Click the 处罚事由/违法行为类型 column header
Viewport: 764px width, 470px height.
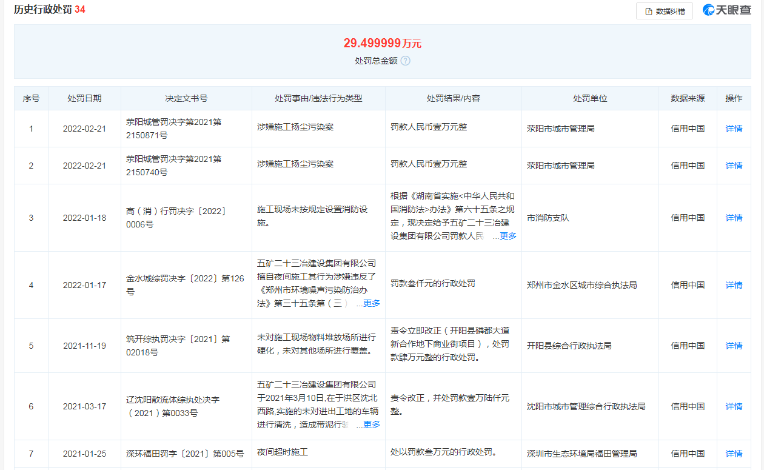(318, 98)
